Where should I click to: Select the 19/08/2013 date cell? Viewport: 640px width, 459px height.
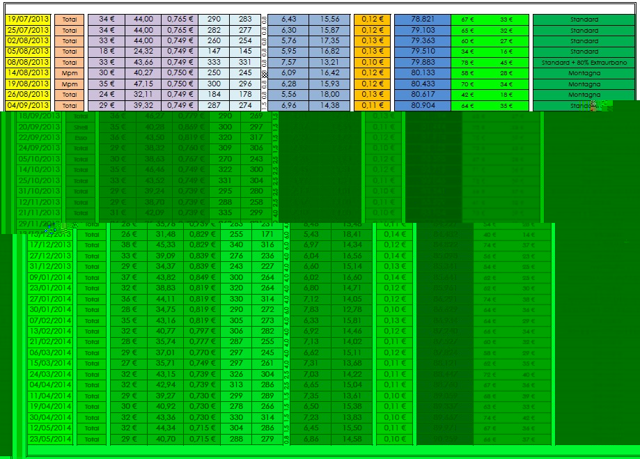[28, 84]
